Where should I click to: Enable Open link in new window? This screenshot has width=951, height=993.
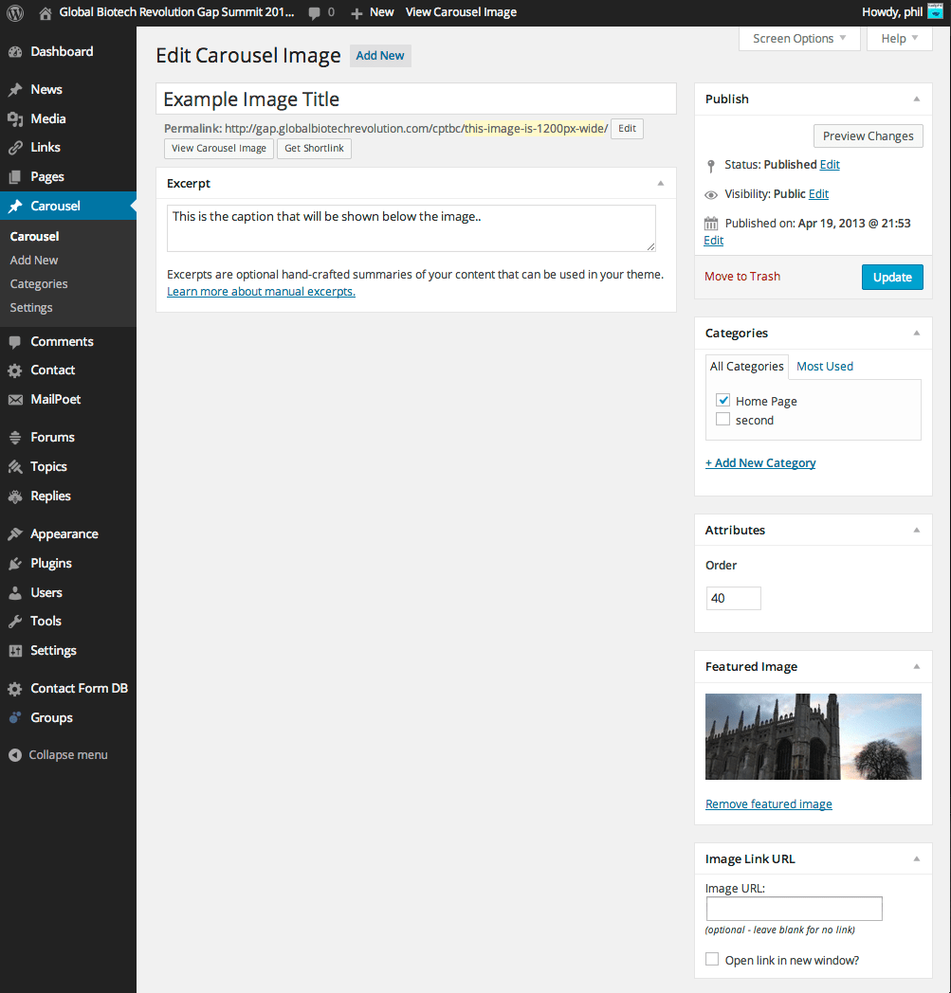(711, 959)
